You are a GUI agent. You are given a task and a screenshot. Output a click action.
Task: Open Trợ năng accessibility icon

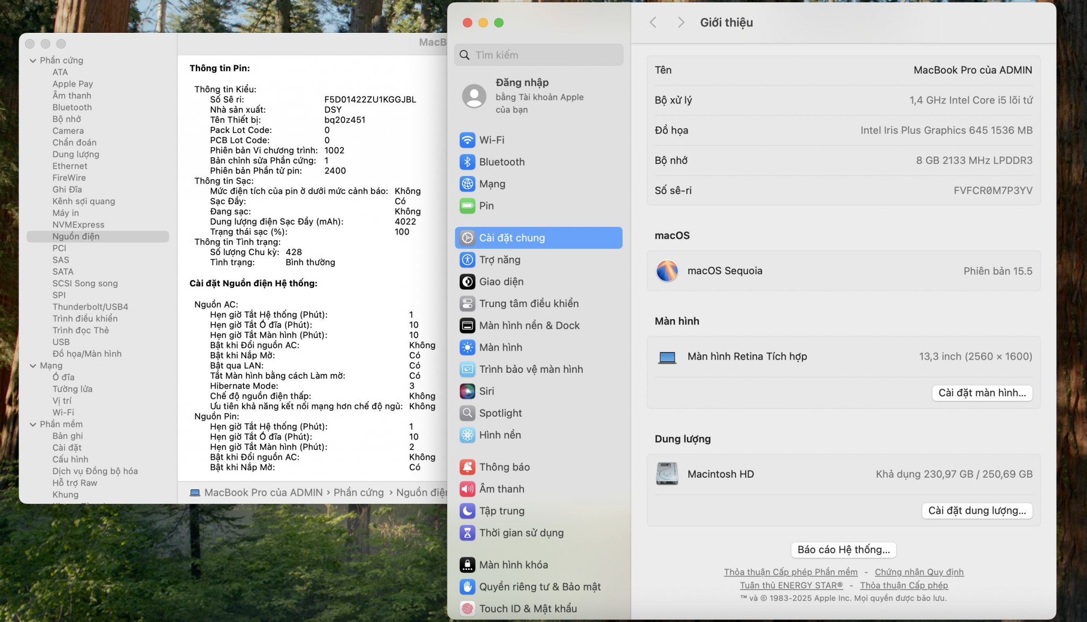point(467,260)
